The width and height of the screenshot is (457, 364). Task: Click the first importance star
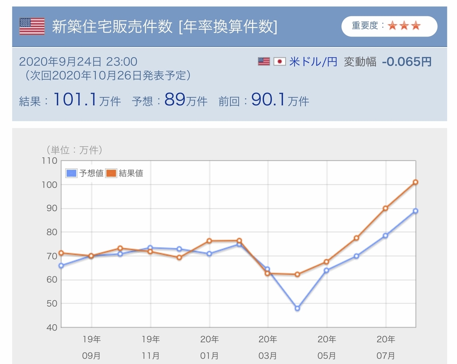pyautogui.click(x=392, y=26)
